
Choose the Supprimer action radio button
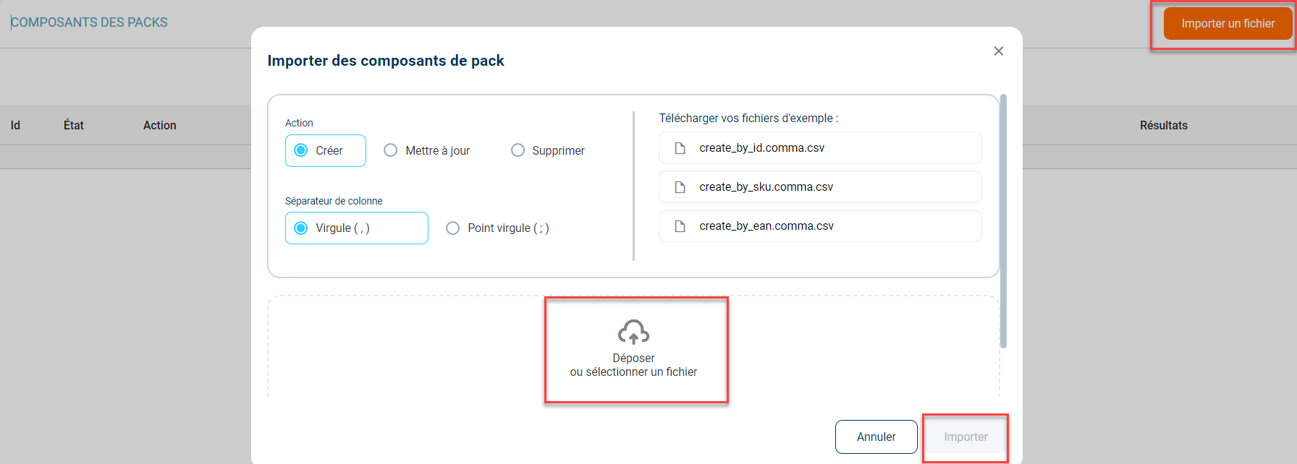pyautogui.click(x=517, y=150)
